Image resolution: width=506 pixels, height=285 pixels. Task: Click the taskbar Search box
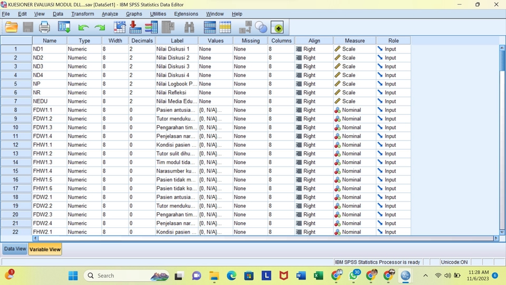tap(126, 275)
